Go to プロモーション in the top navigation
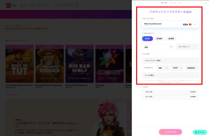 coord(43,5)
